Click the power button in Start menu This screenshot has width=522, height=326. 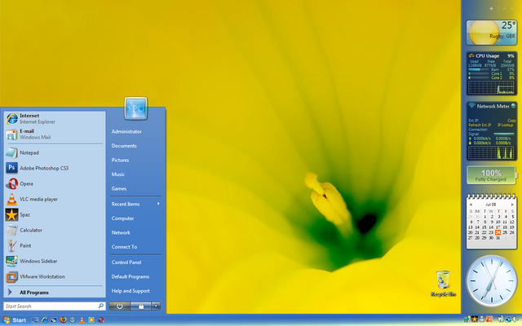click(120, 306)
